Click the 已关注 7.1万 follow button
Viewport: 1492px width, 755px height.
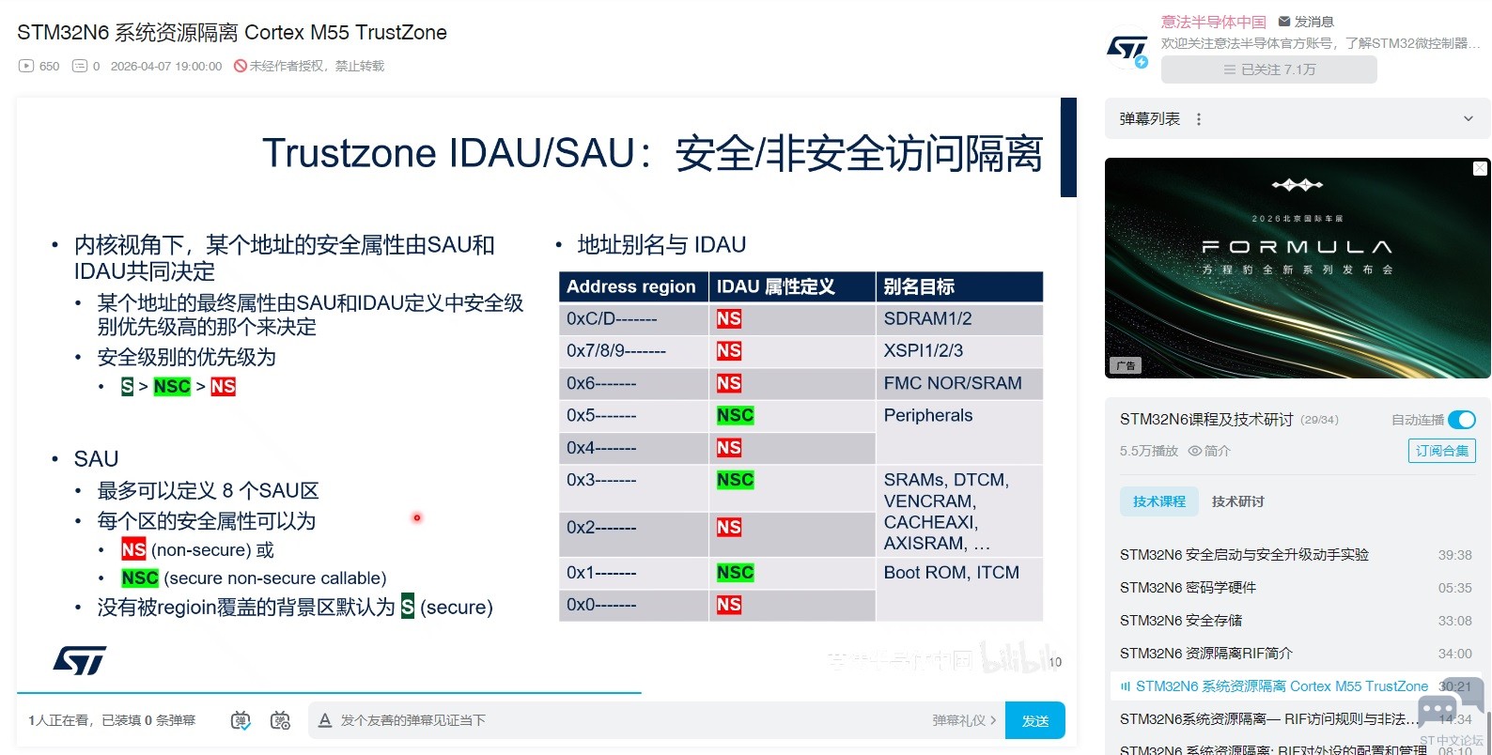(x=1269, y=69)
